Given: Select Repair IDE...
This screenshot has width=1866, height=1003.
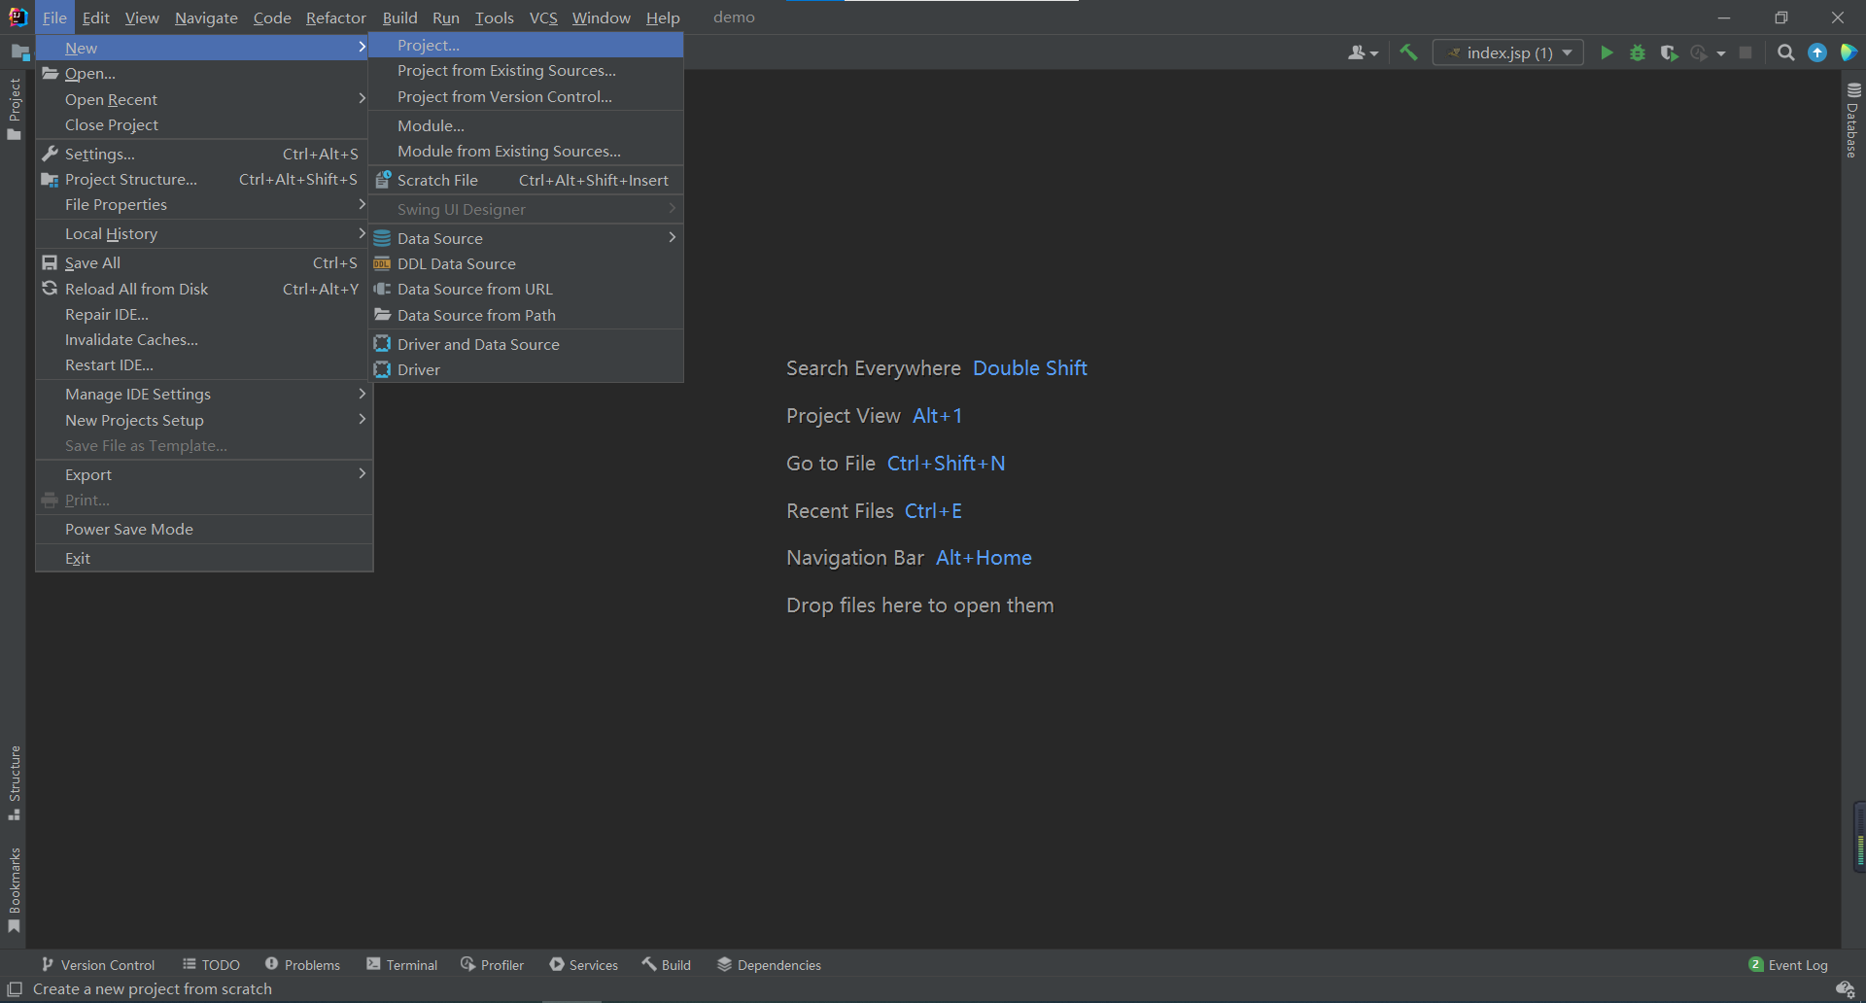Looking at the screenshot, I should coord(204,314).
